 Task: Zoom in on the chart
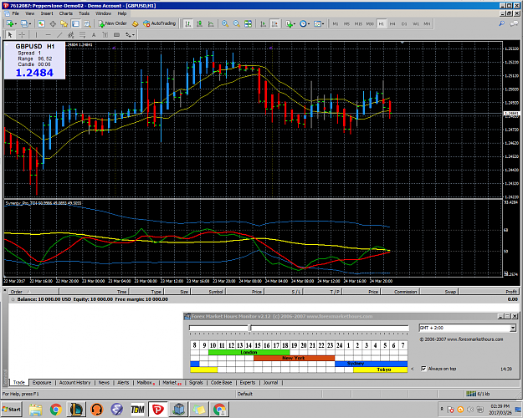pos(225,23)
